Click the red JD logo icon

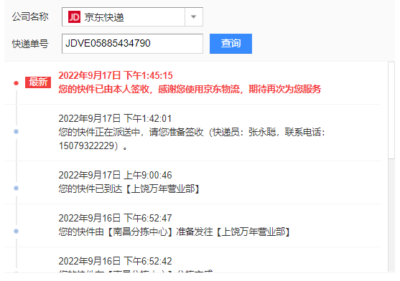click(74, 17)
